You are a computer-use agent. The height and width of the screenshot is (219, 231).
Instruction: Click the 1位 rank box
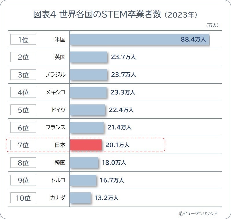click(23, 39)
